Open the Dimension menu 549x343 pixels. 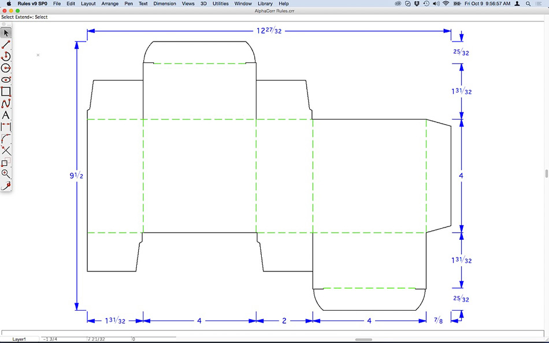tap(165, 3)
